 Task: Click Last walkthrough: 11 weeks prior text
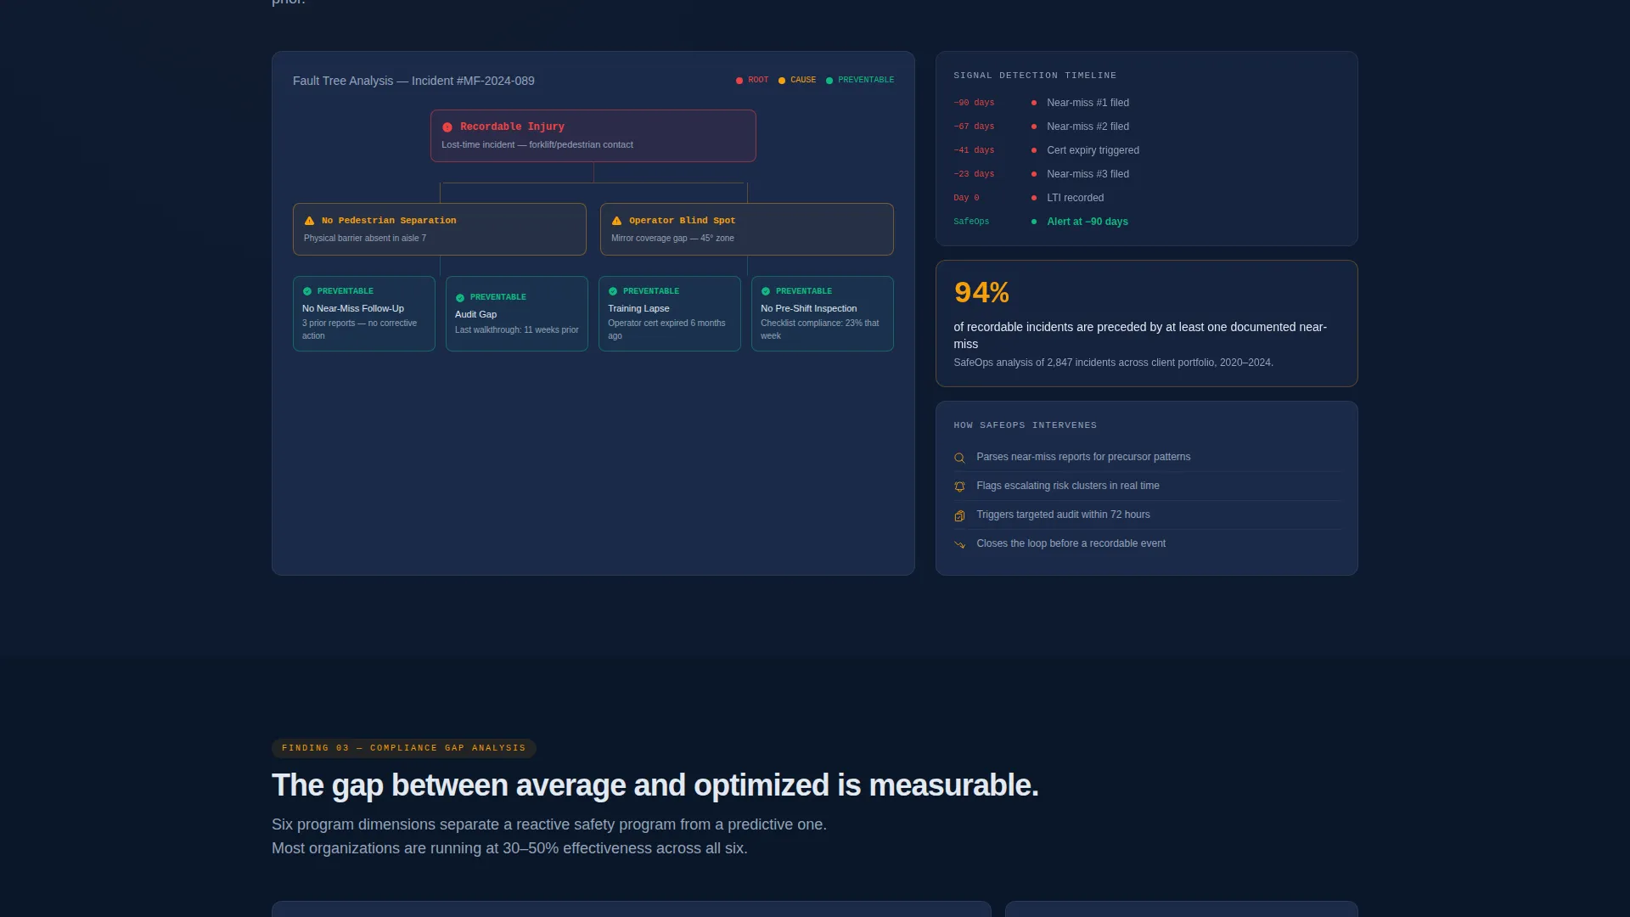click(x=516, y=330)
